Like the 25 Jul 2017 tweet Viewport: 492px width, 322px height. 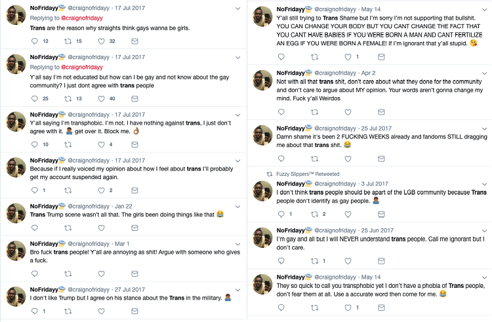(x=347, y=157)
